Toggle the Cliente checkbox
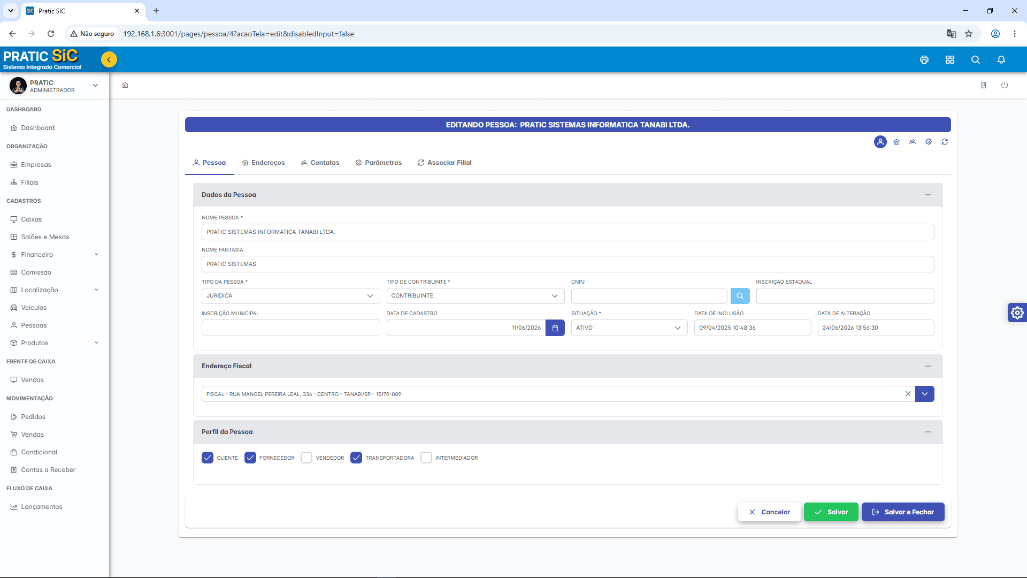Viewport: 1027px width, 578px height. click(208, 458)
